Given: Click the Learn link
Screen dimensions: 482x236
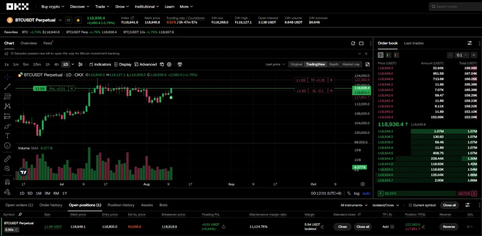Looking at the screenshot, I should [x=170, y=6].
